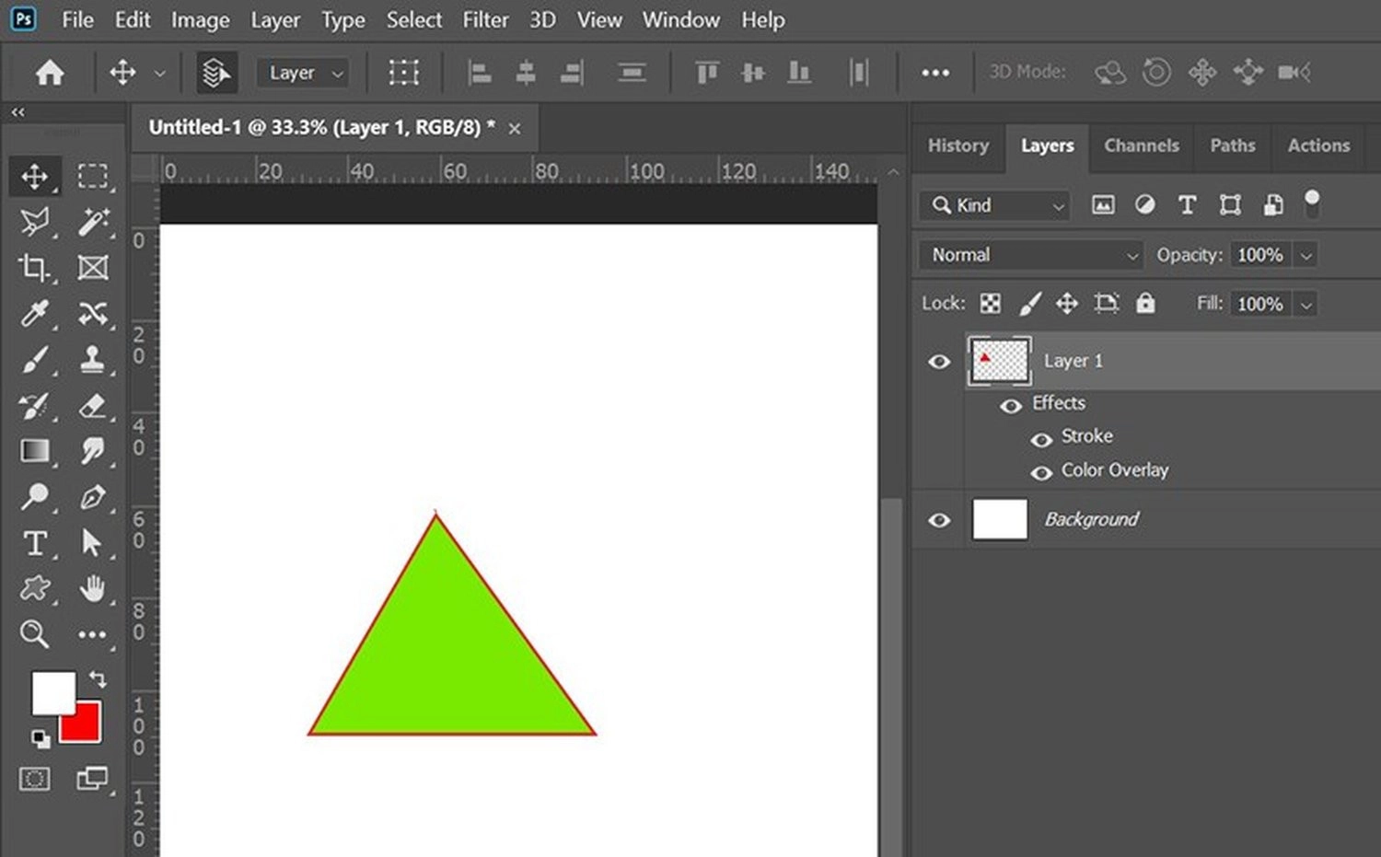Image resolution: width=1381 pixels, height=857 pixels.
Task: Open the Window menu
Action: (680, 19)
